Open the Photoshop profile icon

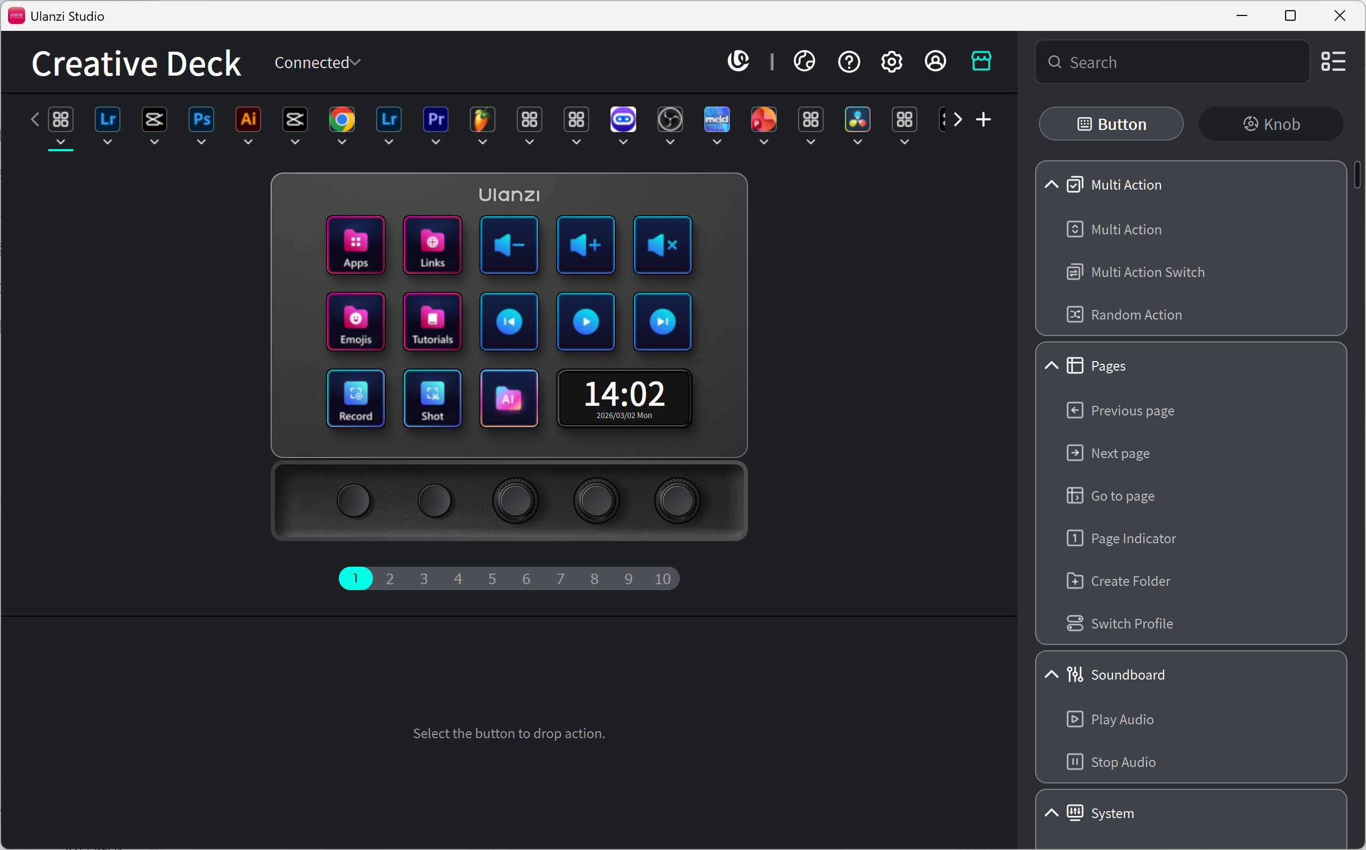(201, 119)
